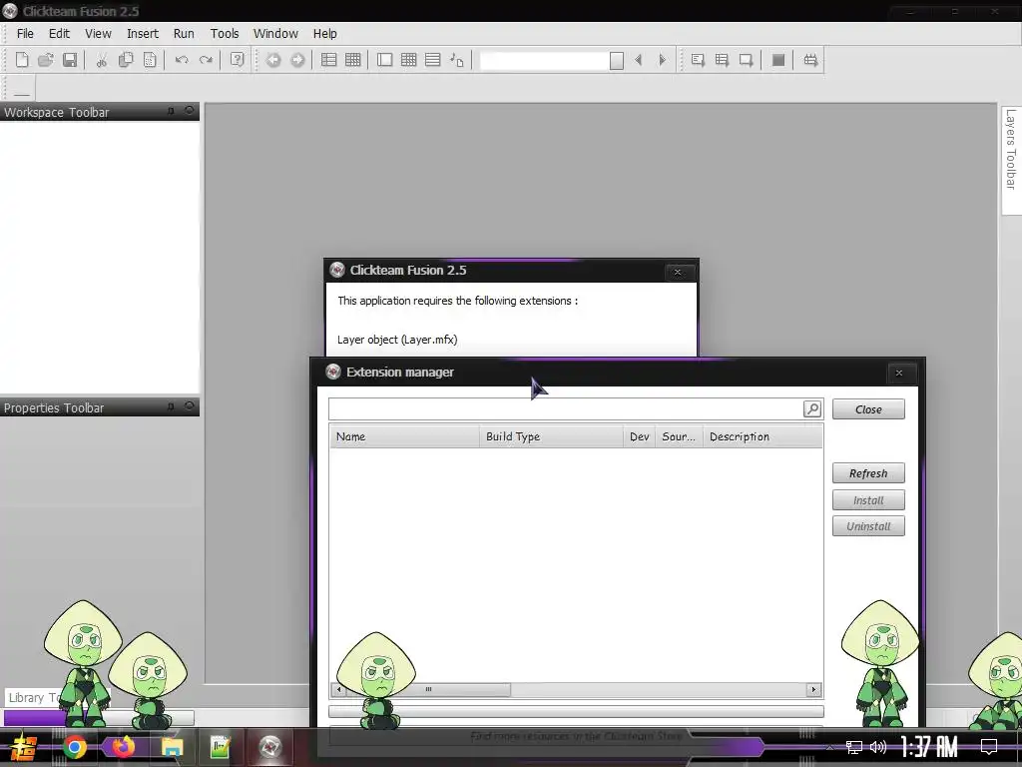Click the Data elements music note icon

[x=457, y=60]
